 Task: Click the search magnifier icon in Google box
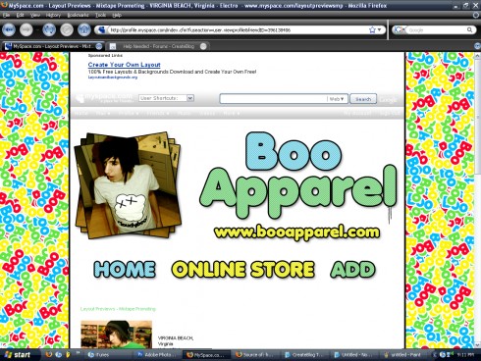tap(469, 29)
